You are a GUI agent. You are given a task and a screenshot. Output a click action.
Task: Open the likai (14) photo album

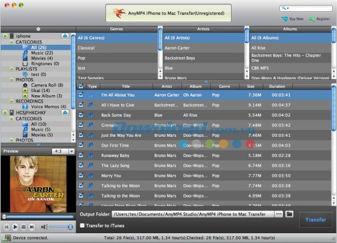coord(40,90)
